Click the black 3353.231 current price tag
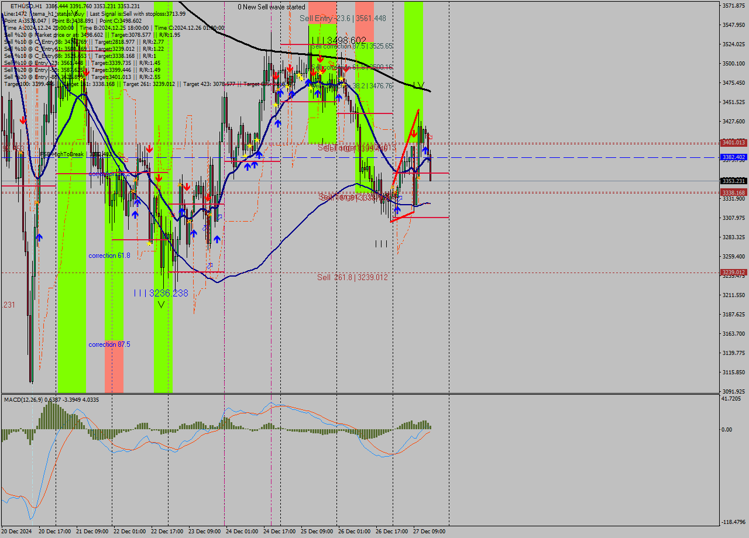Image resolution: width=749 pixels, height=538 pixels. tap(733, 181)
